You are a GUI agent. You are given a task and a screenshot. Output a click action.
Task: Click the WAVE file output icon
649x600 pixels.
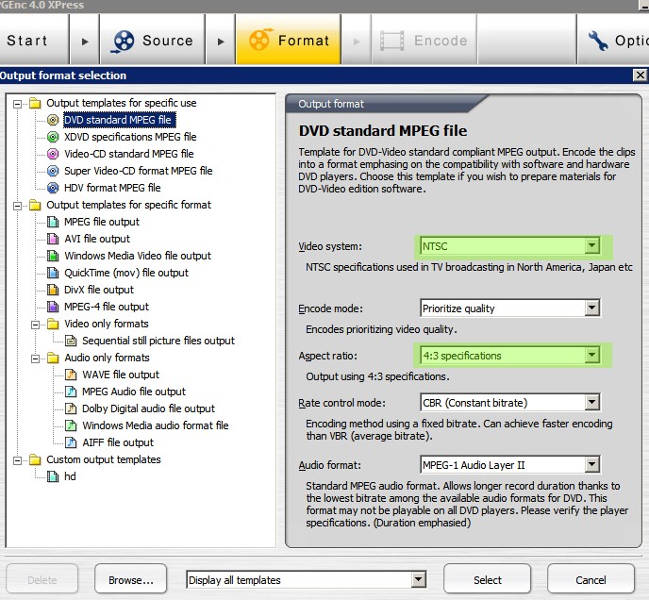pyautogui.click(x=71, y=375)
